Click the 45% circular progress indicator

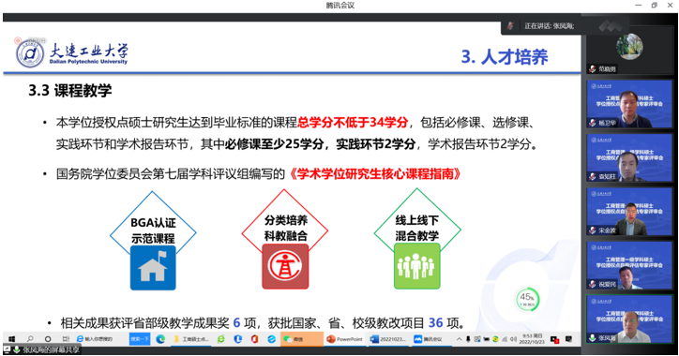527,300
